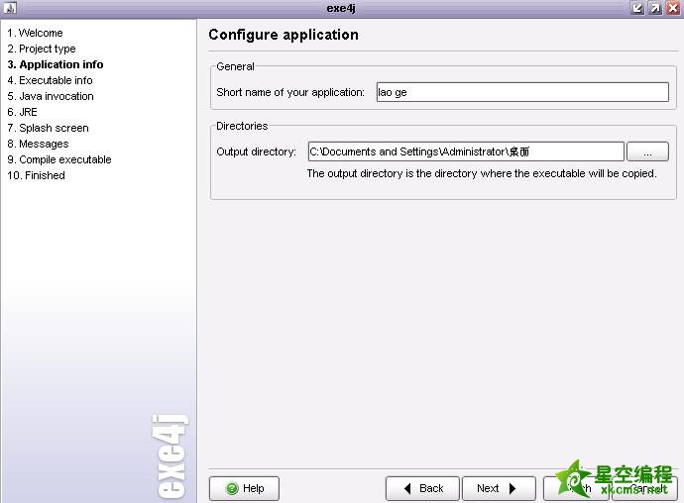Select the JRE step
684x503 pixels.
[22, 112]
